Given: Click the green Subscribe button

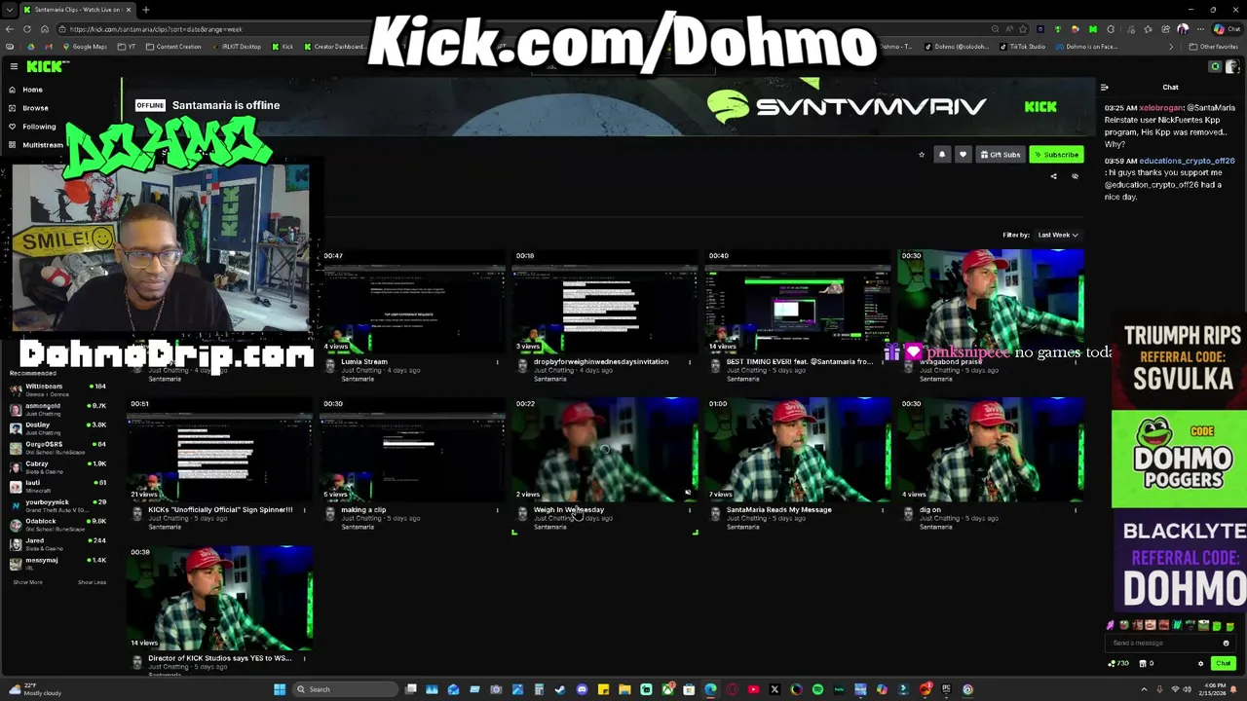Looking at the screenshot, I should 1057,155.
